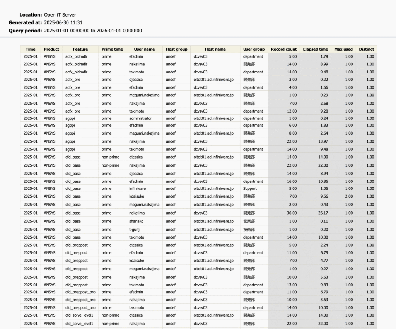Sort by the User name column header
The width and height of the screenshot is (396, 329).
coord(144,49)
